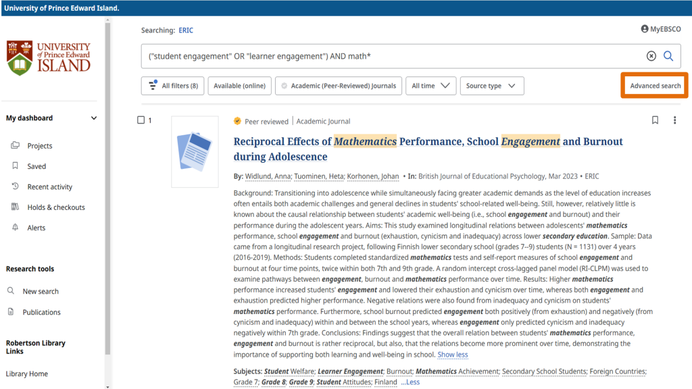Click the magnifying glass search icon
The height and width of the screenshot is (389, 692).
tap(668, 56)
